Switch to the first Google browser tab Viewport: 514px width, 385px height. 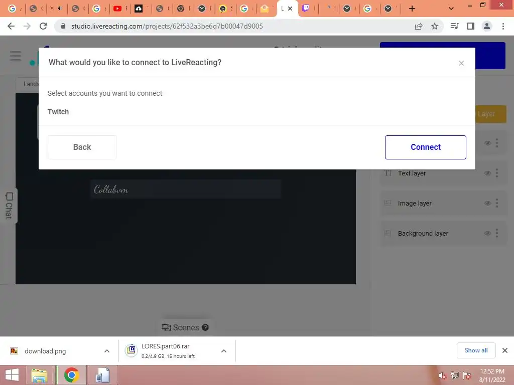coord(15,9)
